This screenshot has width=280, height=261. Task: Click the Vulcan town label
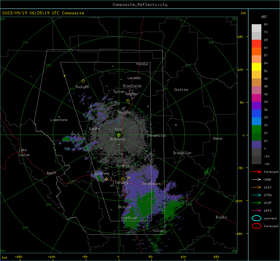click(158, 231)
